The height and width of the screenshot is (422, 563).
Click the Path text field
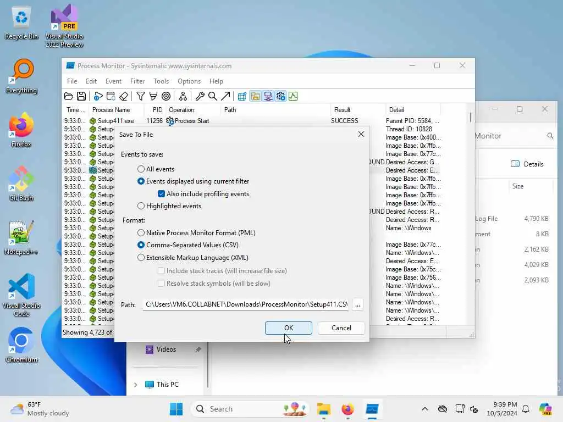point(246,304)
